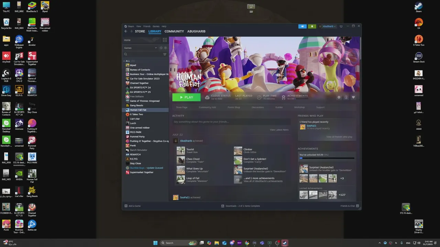Image resolution: width=440 pixels, height=247 pixels.
Task: Open the game info icon
Action: tap(346, 97)
